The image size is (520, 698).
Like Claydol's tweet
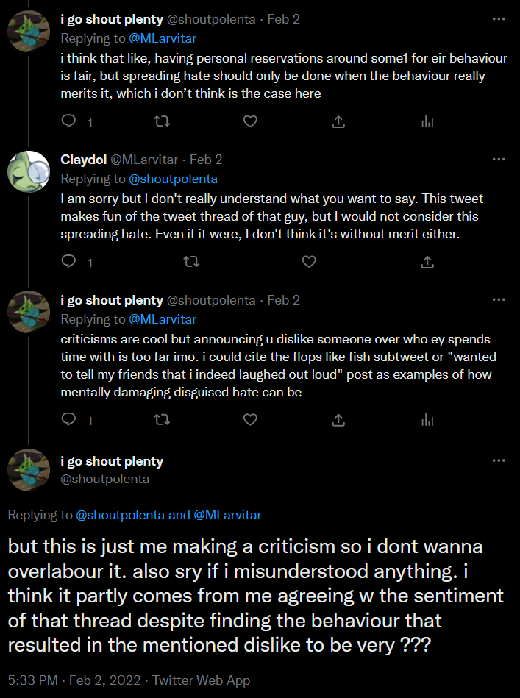(310, 261)
